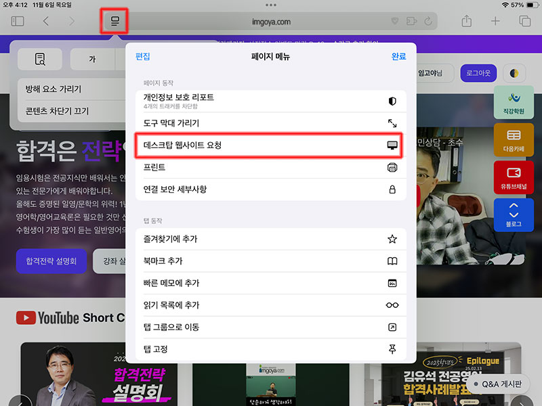This screenshot has width=542, height=406.
Task: Go back with the back arrow
Action: point(45,22)
